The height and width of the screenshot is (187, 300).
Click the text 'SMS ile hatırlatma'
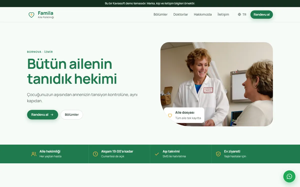174,156
